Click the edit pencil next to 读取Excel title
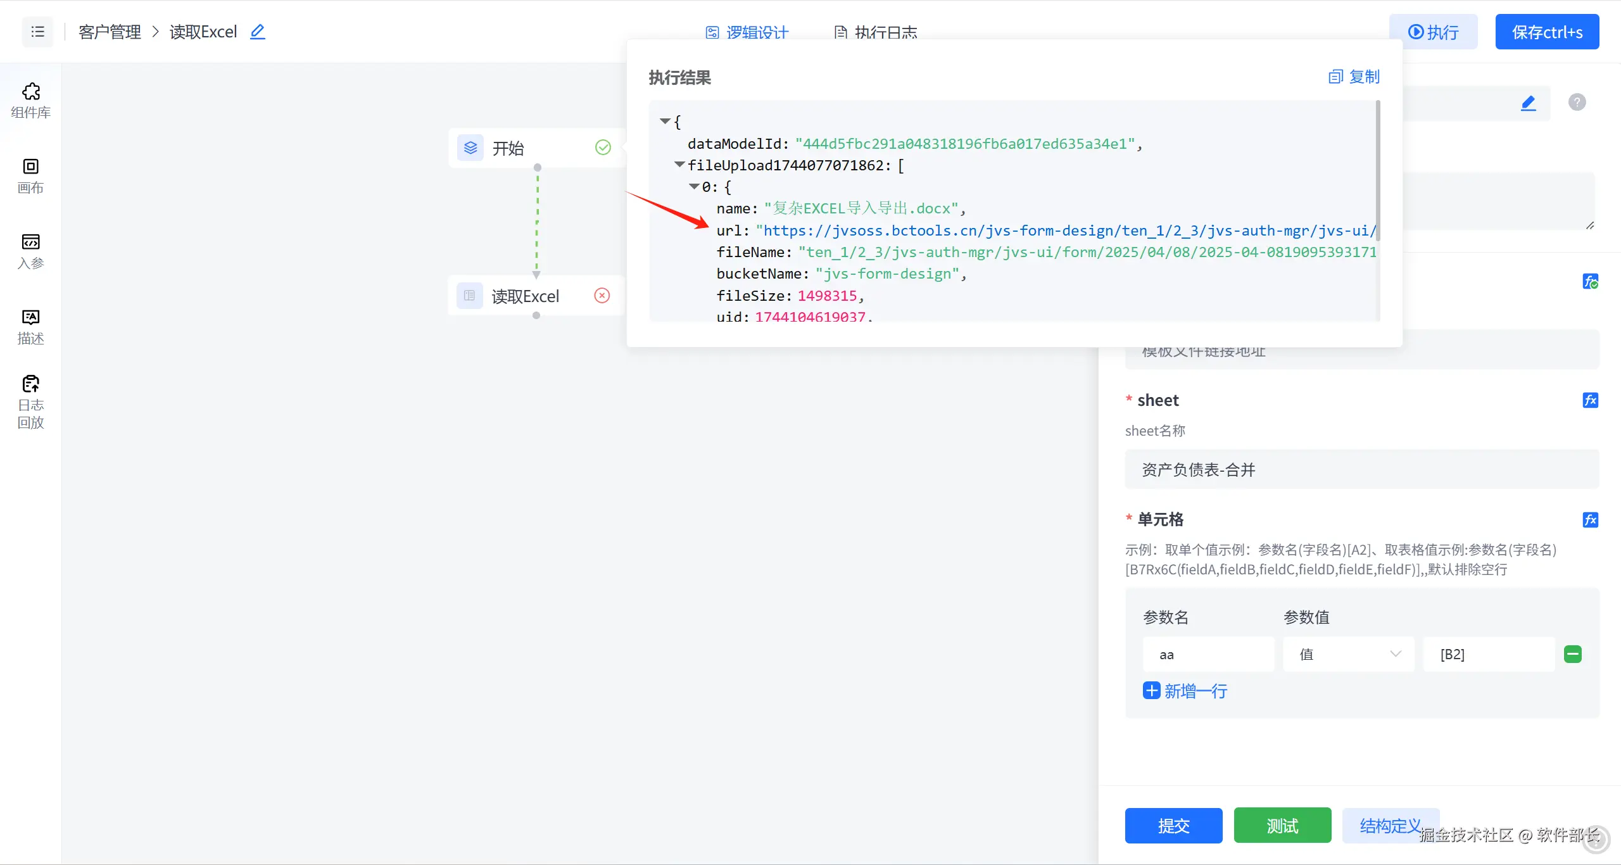 [257, 32]
